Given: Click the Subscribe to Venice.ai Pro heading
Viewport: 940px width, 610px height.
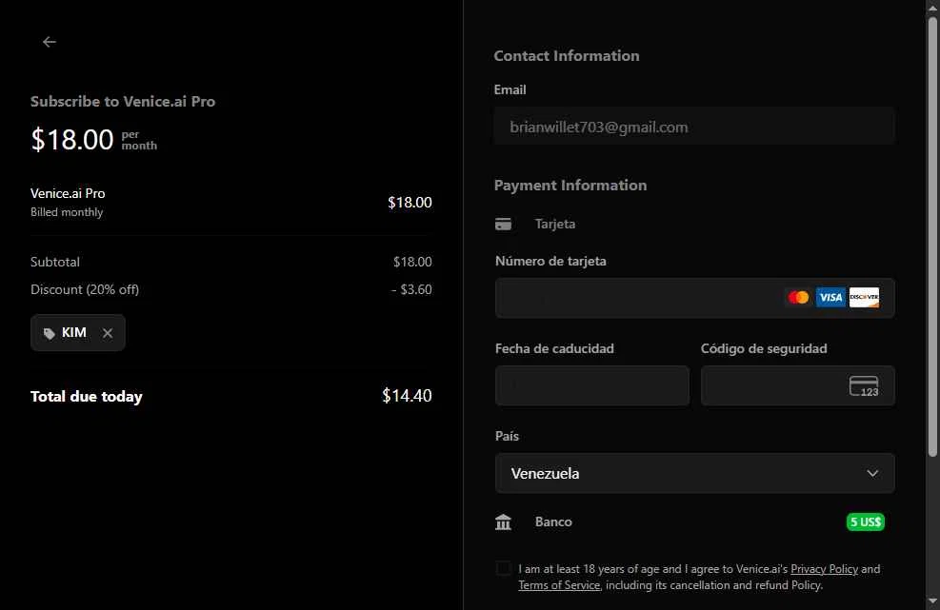Looking at the screenshot, I should pos(123,101).
